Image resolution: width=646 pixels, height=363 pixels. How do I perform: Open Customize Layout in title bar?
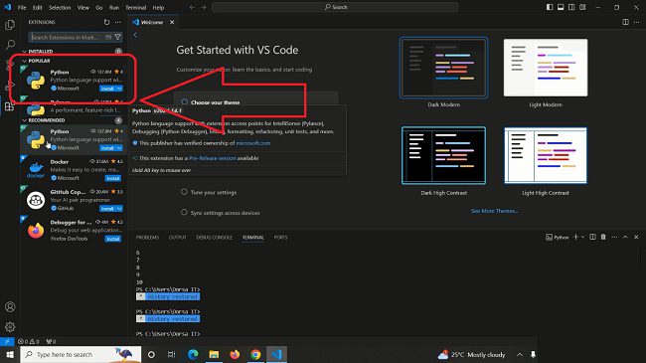tap(582, 7)
